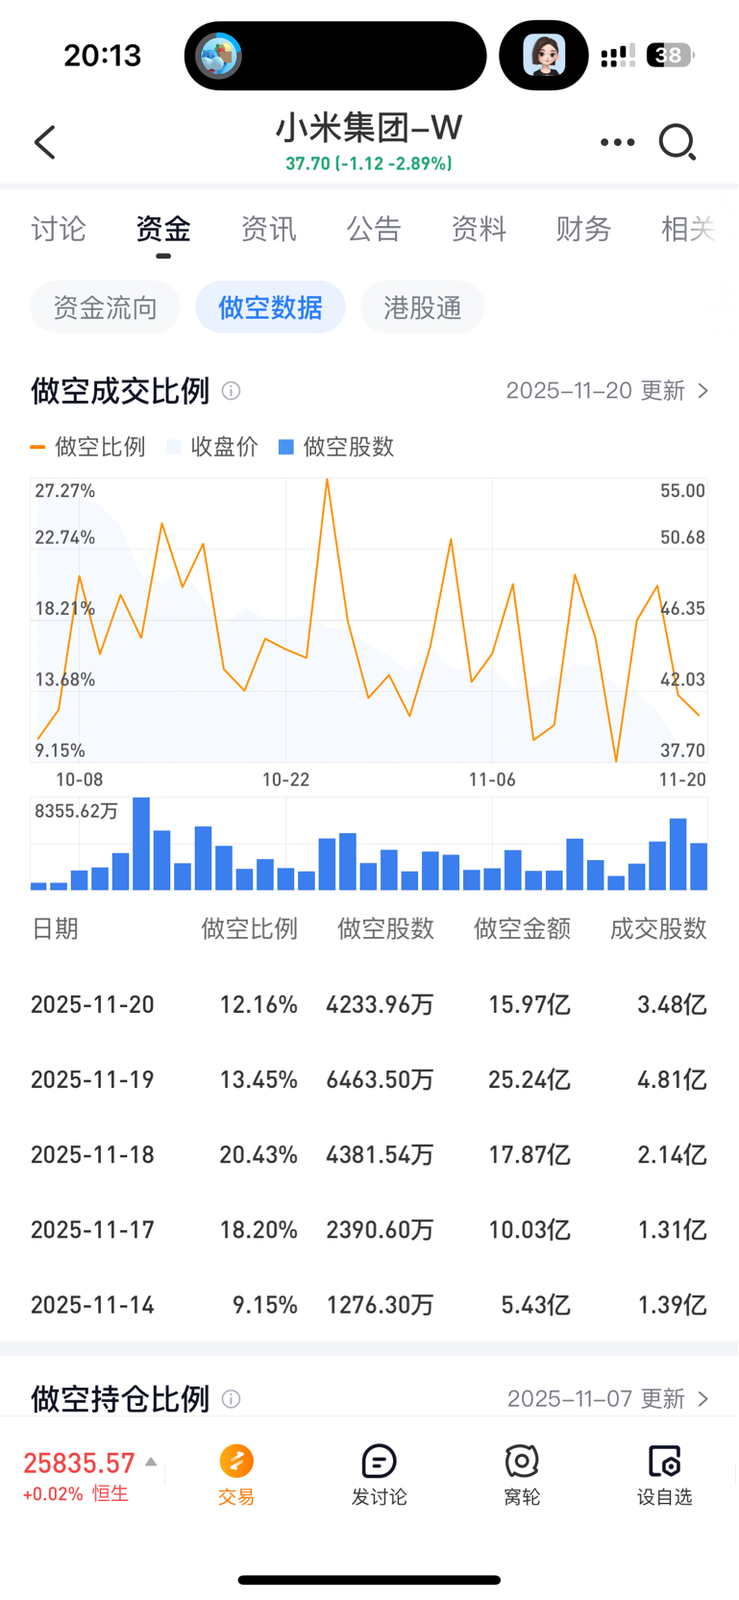Tap the 小米集团-W stock title
Image resolution: width=739 pixels, height=1600 pixels.
pos(369,128)
